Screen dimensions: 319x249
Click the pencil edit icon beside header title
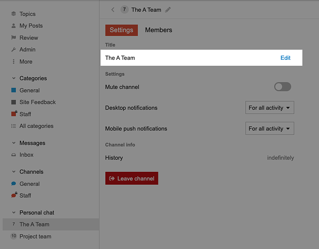(x=168, y=9)
